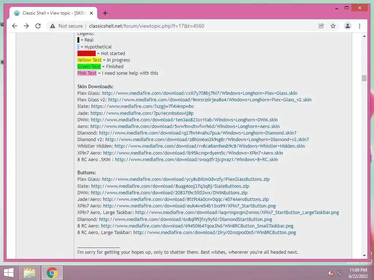Click the red highlighted legend text

[x=86, y=53]
